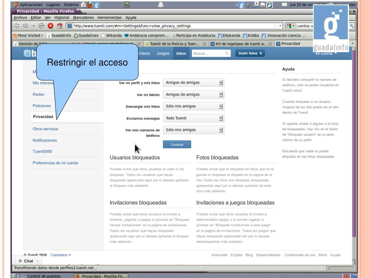The image size is (370, 278).
Task: Click the Guardar button
Action: pyautogui.click(x=177, y=144)
